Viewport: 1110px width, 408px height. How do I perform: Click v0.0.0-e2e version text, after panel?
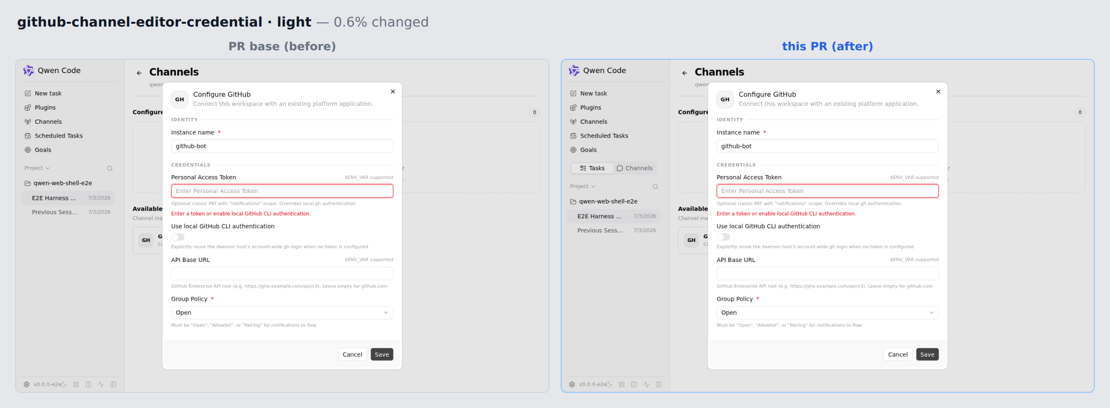coord(593,384)
